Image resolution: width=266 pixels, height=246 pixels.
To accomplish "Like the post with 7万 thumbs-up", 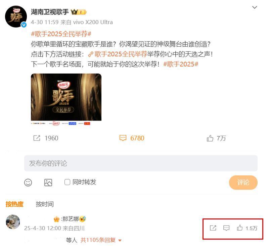I will [210, 138].
